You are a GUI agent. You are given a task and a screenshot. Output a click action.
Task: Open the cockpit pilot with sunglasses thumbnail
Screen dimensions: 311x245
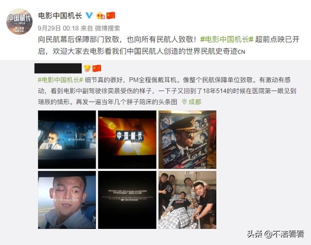coord(67,139)
